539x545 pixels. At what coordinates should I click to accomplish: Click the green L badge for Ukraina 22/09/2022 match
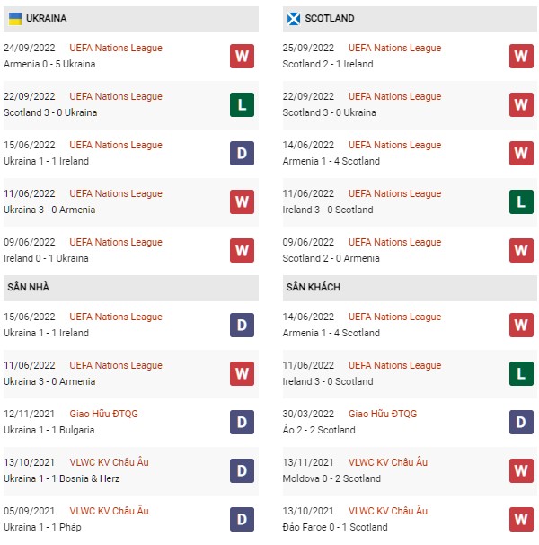point(242,104)
